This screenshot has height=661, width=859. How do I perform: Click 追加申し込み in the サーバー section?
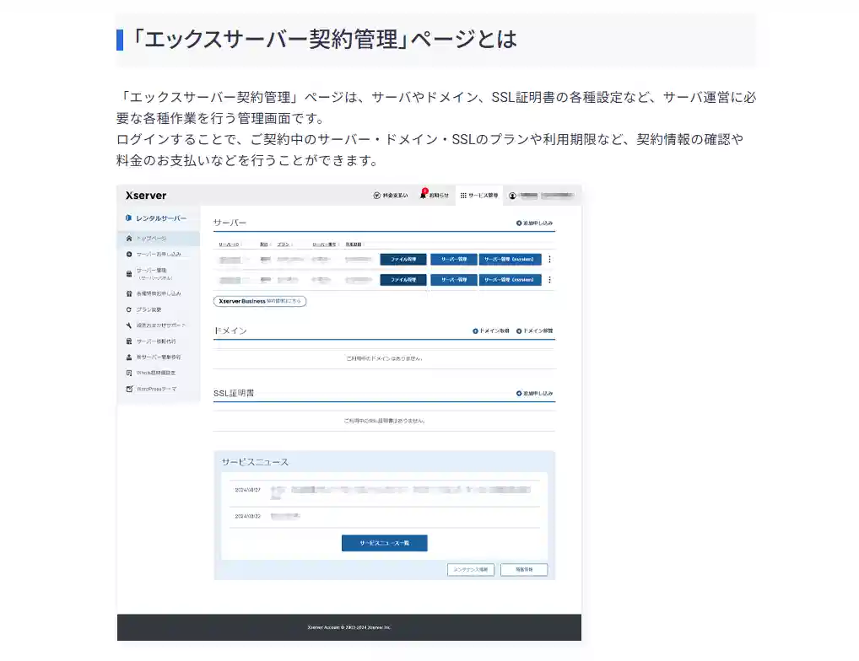(534, 223)
